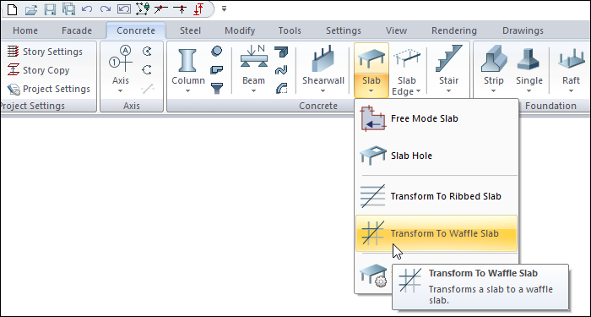Switch to the View tab
591x317 pixels.
[396, 30]
